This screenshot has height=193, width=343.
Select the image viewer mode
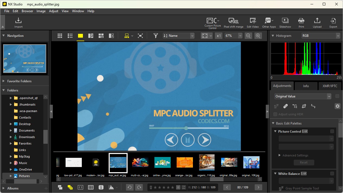click(x=80, y=36)
